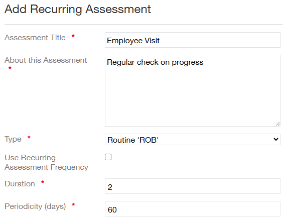Viewport: 283px width, 218px height.
Task: Click the red asterisk under About this Assessment
Action: [10, 68]
